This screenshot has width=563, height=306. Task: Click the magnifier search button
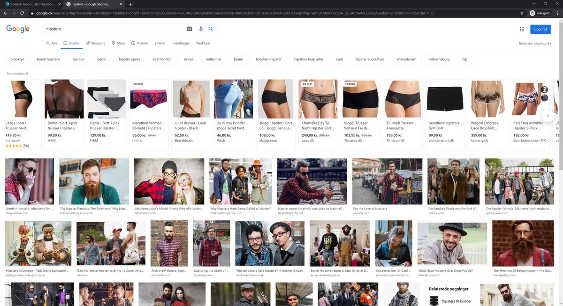tap(211, 29)
